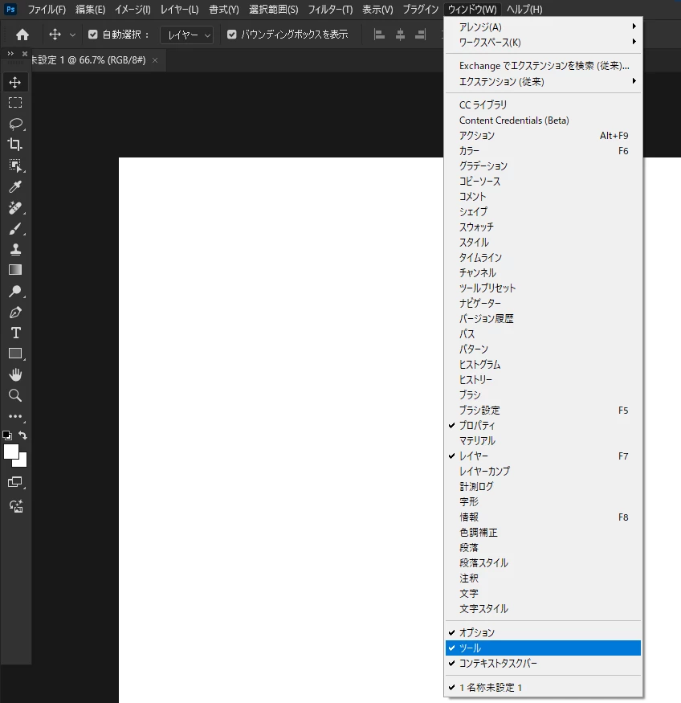Open the イメージ(I) menu
Viewport: 681px width, 703px height.
pos(133,9)
